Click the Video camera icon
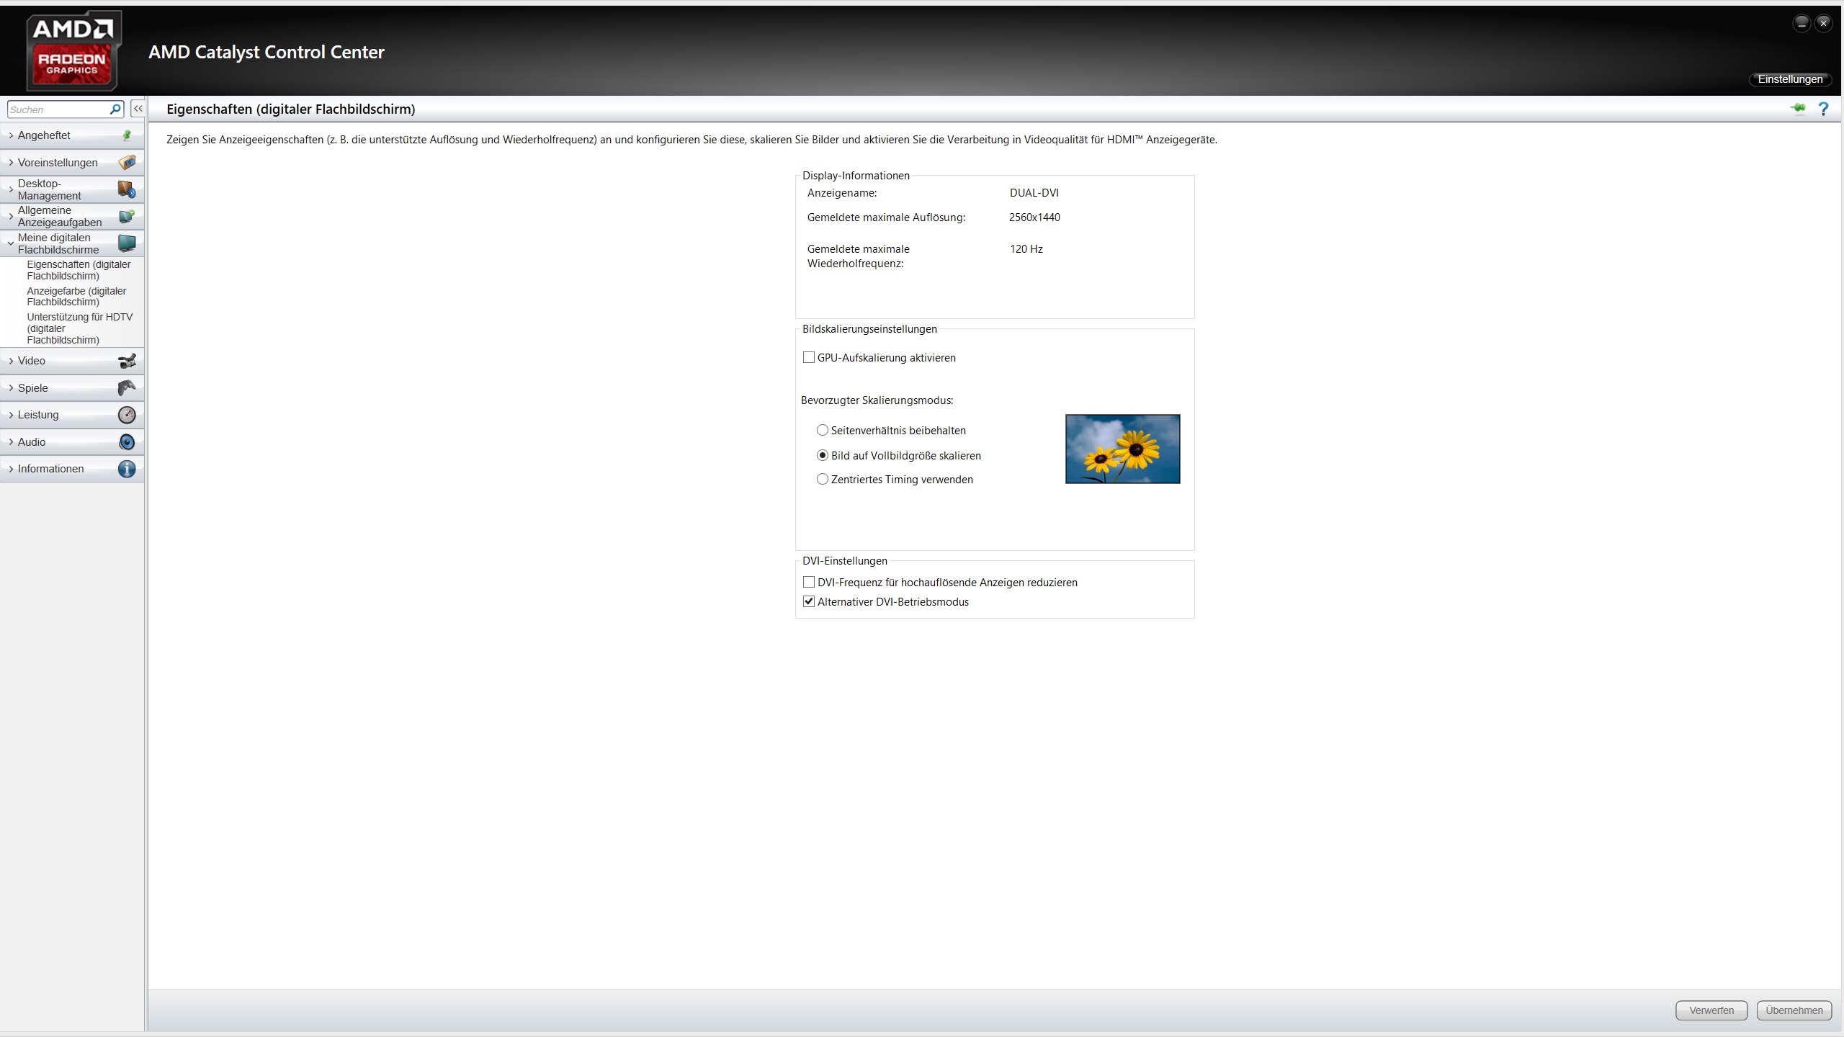The height and width of the screenshot is (1037, 1844). tap(127, 361)
